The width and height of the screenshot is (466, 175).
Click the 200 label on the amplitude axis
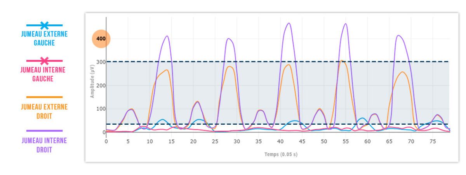pyautogui.click(x=99, y=86)
